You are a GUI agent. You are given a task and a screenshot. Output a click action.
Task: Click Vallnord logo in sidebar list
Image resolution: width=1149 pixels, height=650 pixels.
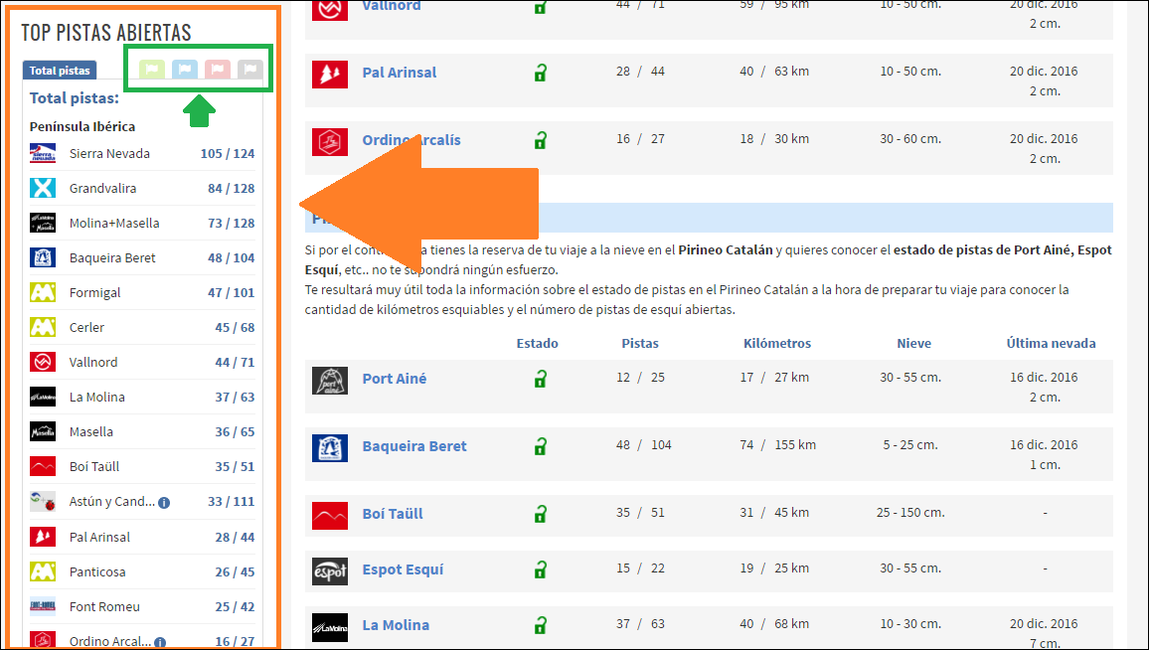[43, 362]
